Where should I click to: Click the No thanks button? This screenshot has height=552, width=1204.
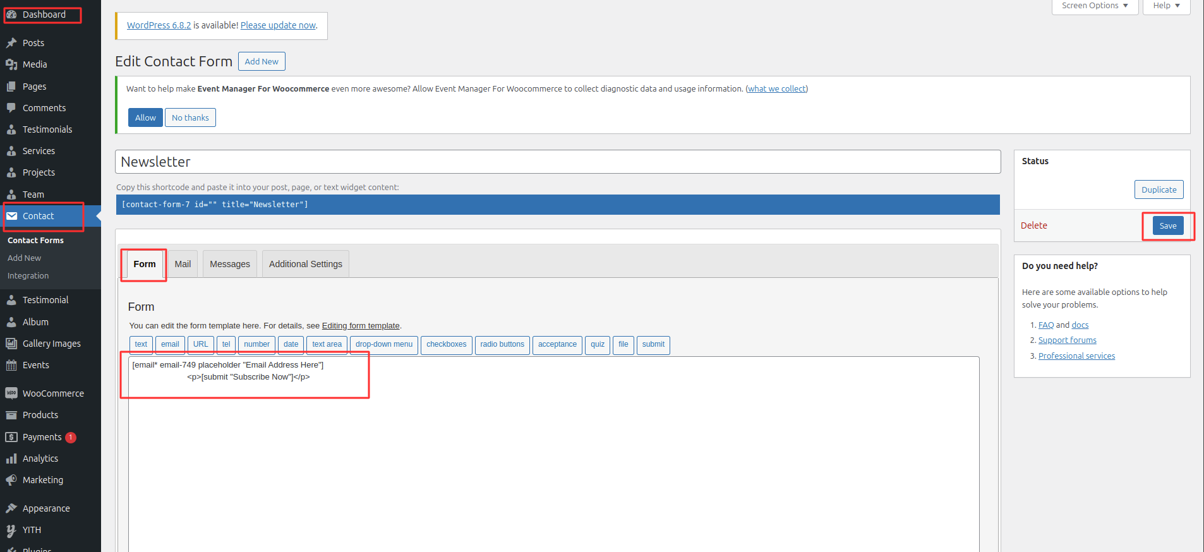click(190, 117)
